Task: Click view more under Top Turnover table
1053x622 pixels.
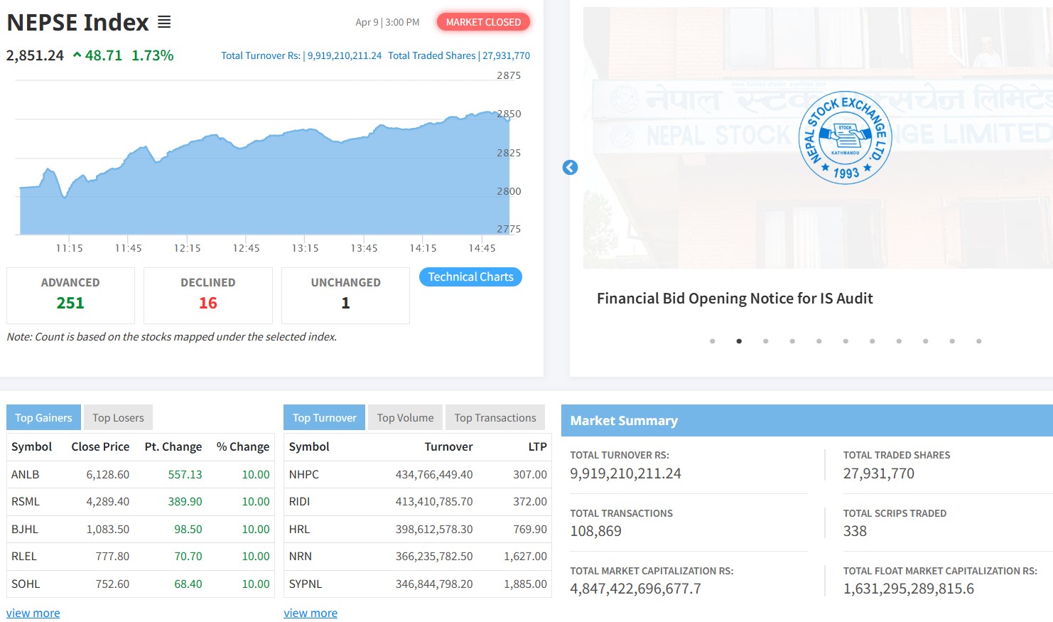Action: 310,613
